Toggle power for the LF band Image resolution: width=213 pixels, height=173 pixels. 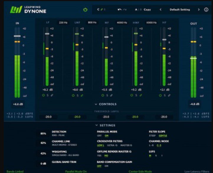(x=43, y=95)
